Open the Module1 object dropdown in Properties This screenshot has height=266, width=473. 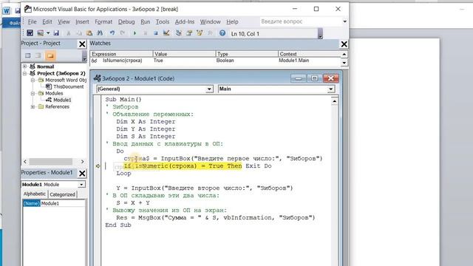(x=81, y=184)
